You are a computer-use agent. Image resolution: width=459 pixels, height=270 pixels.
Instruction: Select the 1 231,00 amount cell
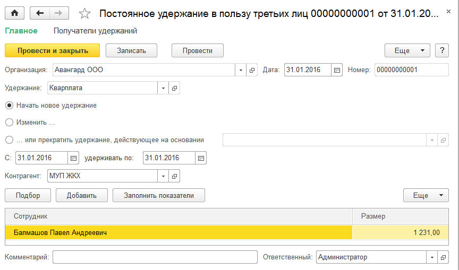pos(401,232)
